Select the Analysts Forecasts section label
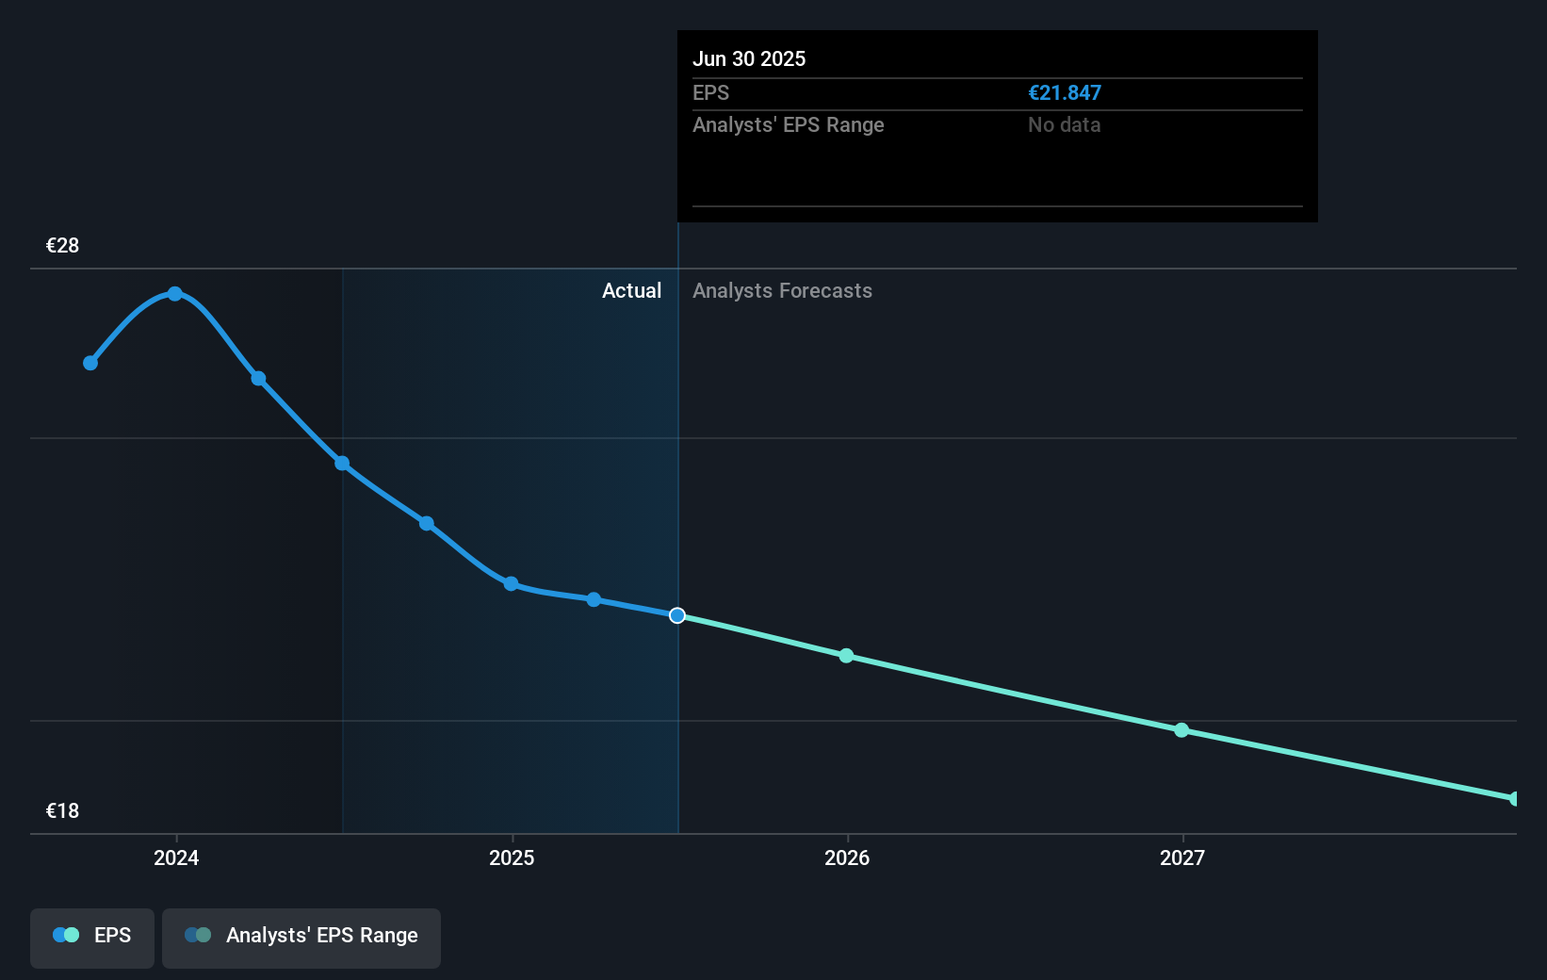The width and height of the screenshot is (1547, 980). click(782, 290)
